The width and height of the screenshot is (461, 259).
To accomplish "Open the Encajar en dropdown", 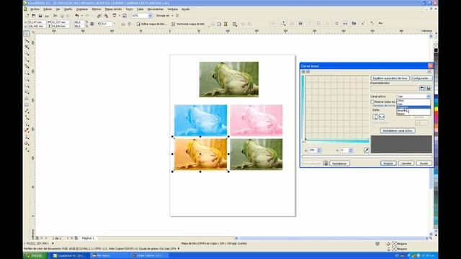I will tap(173, 16).
